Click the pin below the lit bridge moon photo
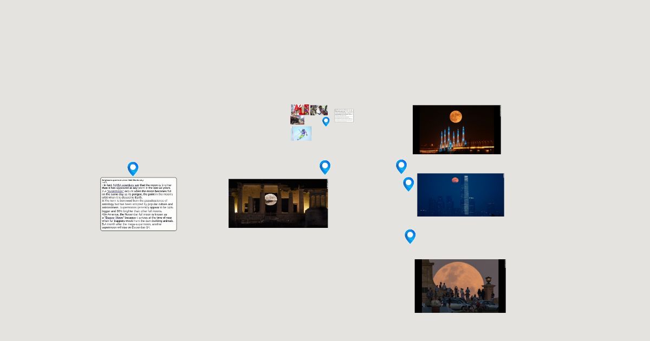The width and height of the screenshot is (650, 341). pyautogui.click(x=401, y=166)
